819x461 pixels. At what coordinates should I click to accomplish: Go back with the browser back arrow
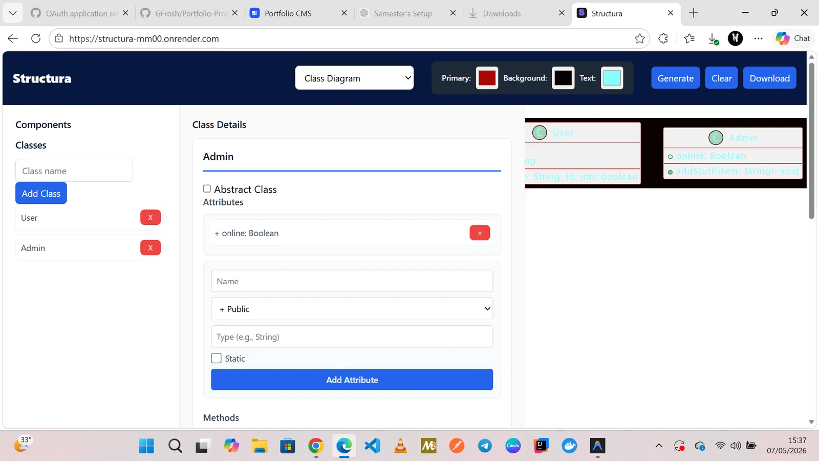(x=13, y=38)
